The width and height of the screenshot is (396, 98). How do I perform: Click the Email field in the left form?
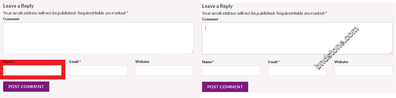(98, 70)
